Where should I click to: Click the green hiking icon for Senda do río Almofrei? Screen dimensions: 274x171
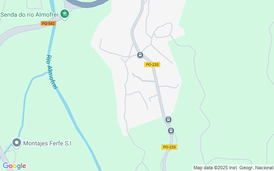click(65, 14)
